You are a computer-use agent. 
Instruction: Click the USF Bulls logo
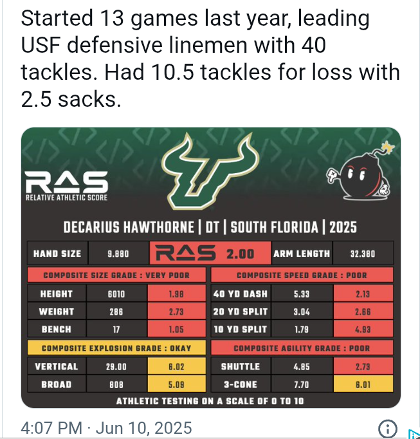(210, 171)
